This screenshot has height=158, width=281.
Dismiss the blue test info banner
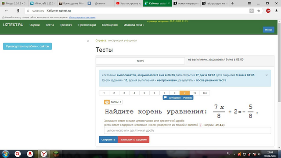267,75
